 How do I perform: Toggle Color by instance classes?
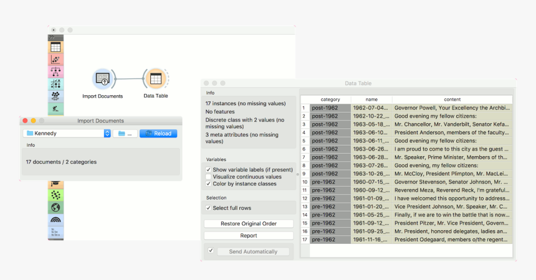[208, 184]
